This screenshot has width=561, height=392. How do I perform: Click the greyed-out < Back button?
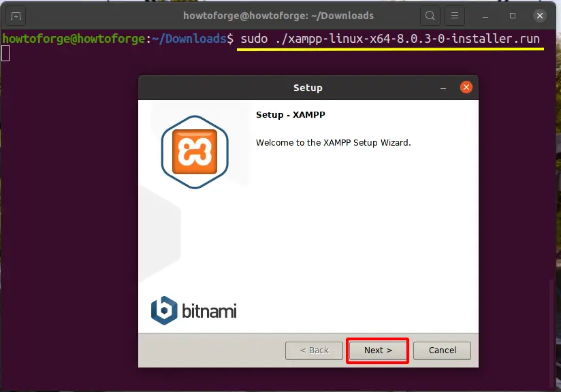[x=315, y=350]
